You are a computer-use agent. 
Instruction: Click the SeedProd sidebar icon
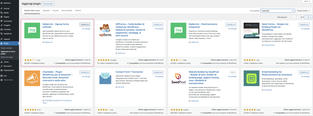coord(2,33)
